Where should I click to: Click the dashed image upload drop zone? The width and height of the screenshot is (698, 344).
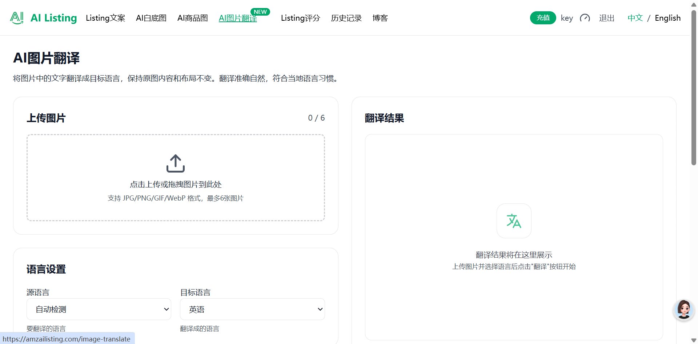176,178
